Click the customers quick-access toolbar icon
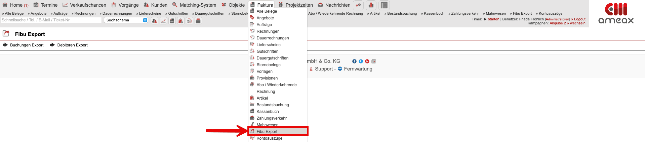This screenshot has height=142, width=645. (x=154, y=21)
